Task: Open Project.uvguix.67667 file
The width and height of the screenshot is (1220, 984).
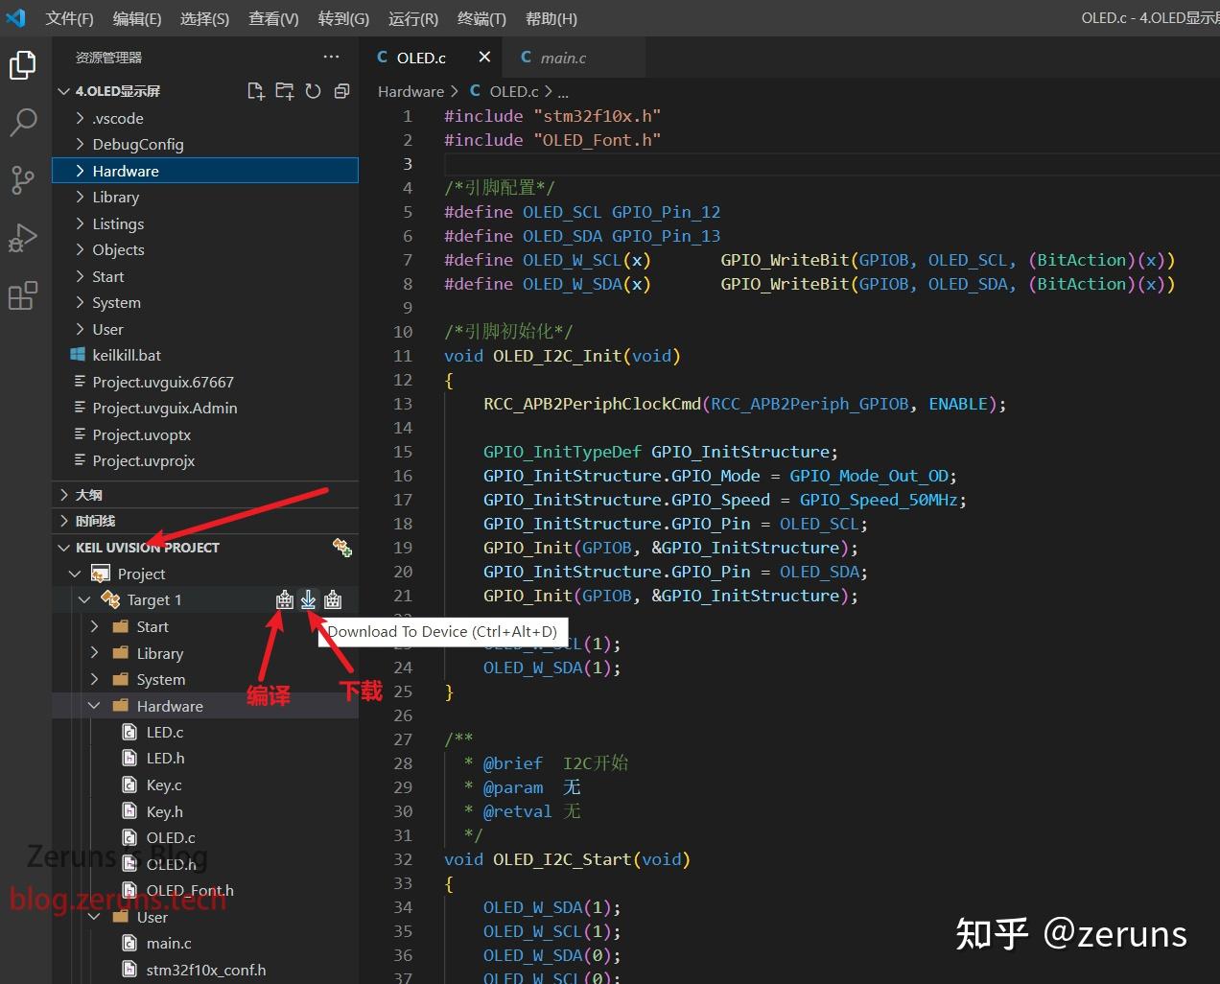Action: click(x=205, y=382)
